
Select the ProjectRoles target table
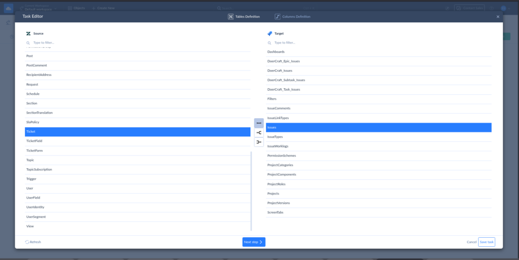(x=379, y=184)
